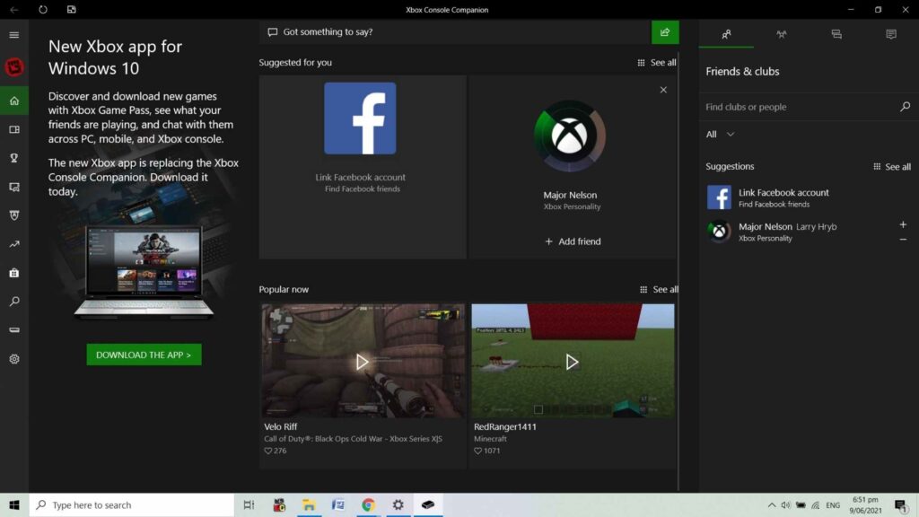Like the RedRanger1411 clip heart
Screen dimensions: 919x517
point(477,451)
